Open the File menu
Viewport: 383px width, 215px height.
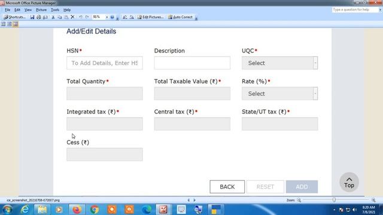(x=7, y=10)
